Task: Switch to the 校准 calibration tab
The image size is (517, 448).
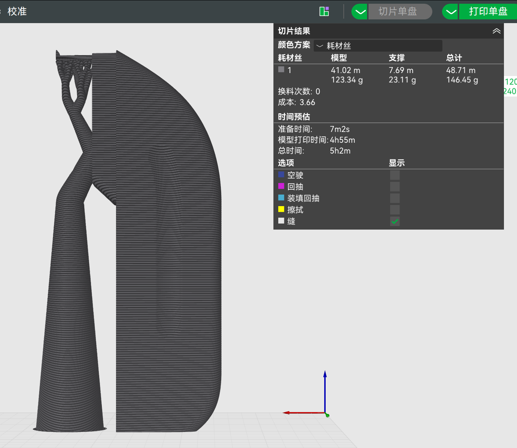Action: (17, 11)
